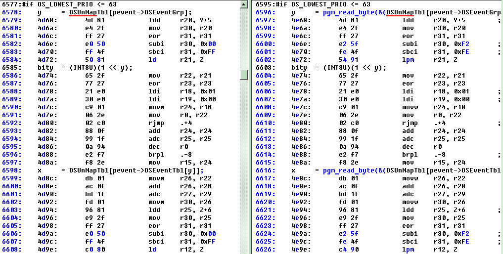The height and width of the screenshot is (254, 503).
Task: Click the scroll up arrow in left pane
Action: click(244, 4)
